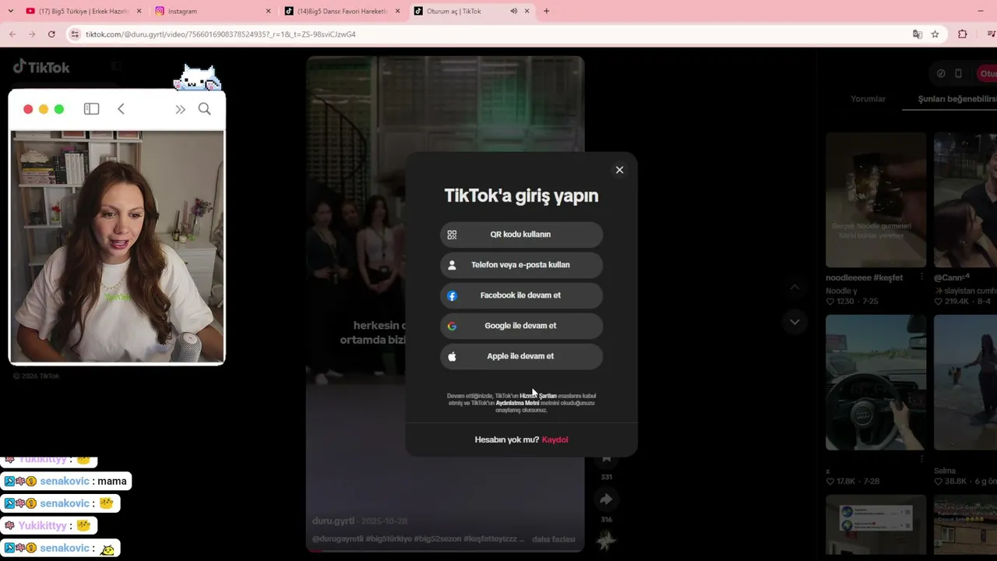Click the search icon on the webcam overlay
Screen dimensions: 997x561
[204, 109]
